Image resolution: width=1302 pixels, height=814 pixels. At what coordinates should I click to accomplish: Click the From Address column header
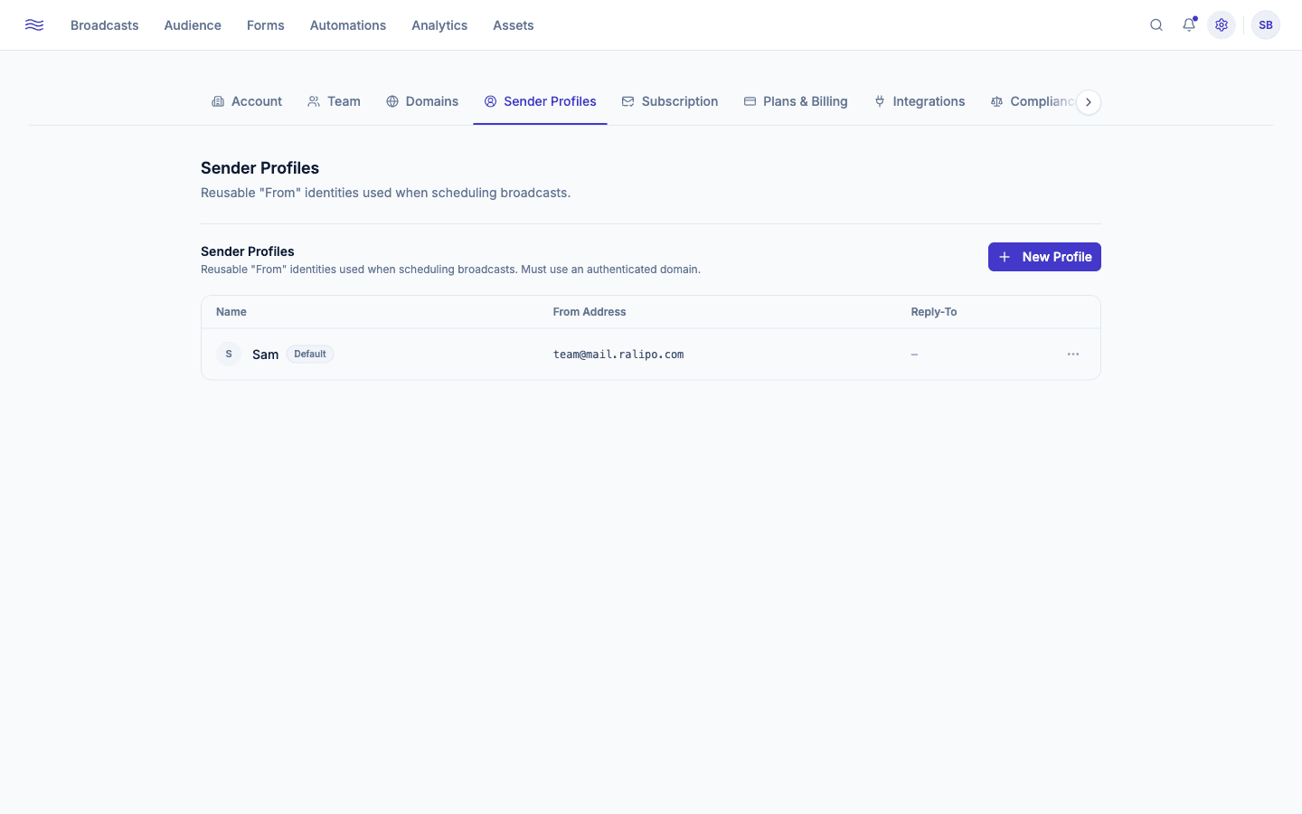point(590,312)
